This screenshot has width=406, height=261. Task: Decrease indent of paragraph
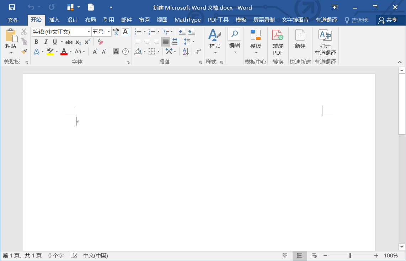click(x=182, y=32)
